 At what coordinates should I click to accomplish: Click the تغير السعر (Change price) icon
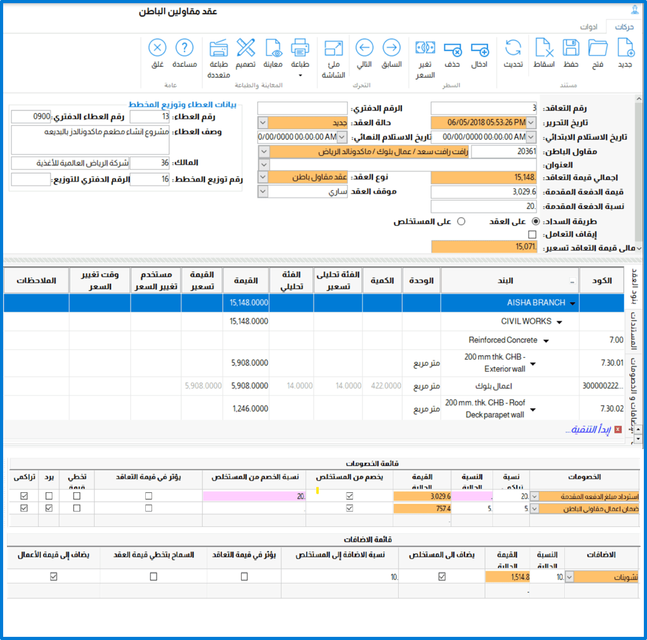[425, 48]
